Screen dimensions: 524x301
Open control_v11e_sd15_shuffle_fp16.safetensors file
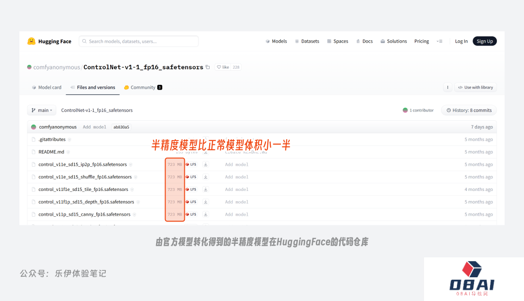(85, 177)
